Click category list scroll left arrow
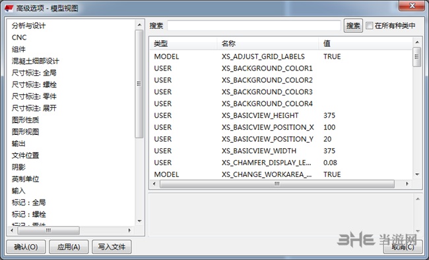429x260 pixels. point(12,230)
